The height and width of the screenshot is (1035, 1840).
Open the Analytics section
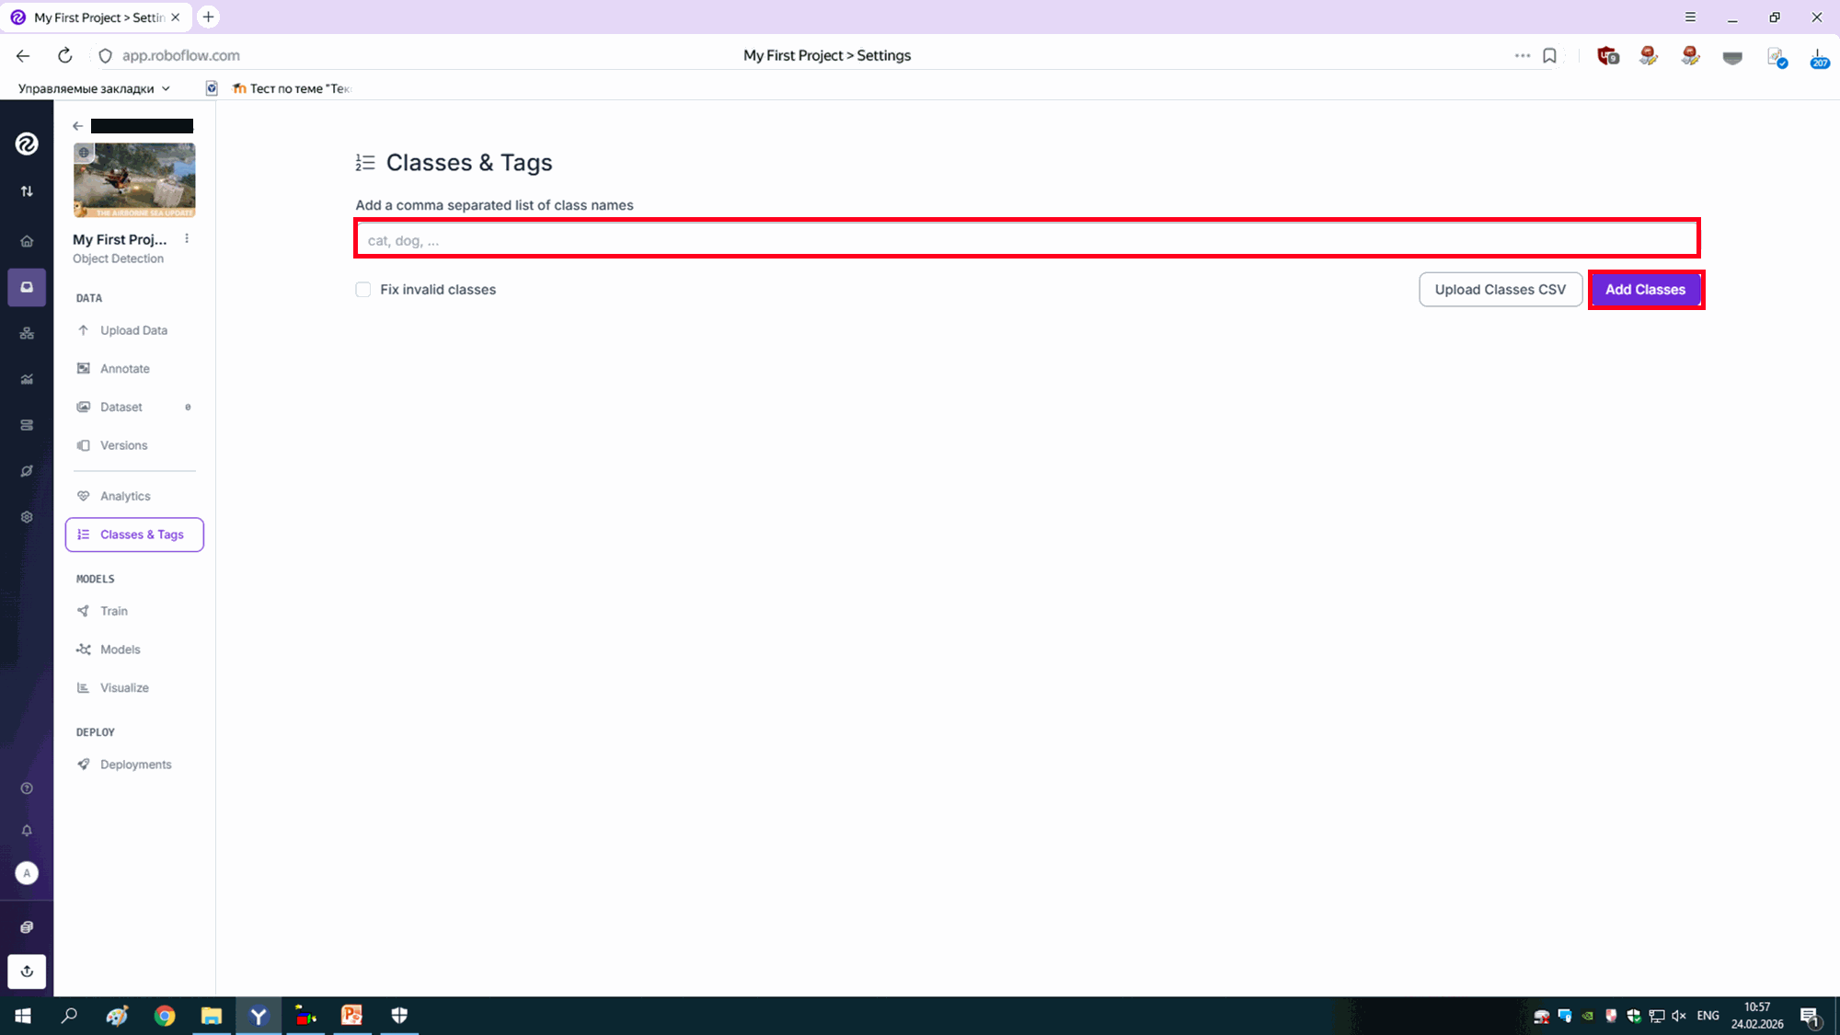(x=134, y=496)
